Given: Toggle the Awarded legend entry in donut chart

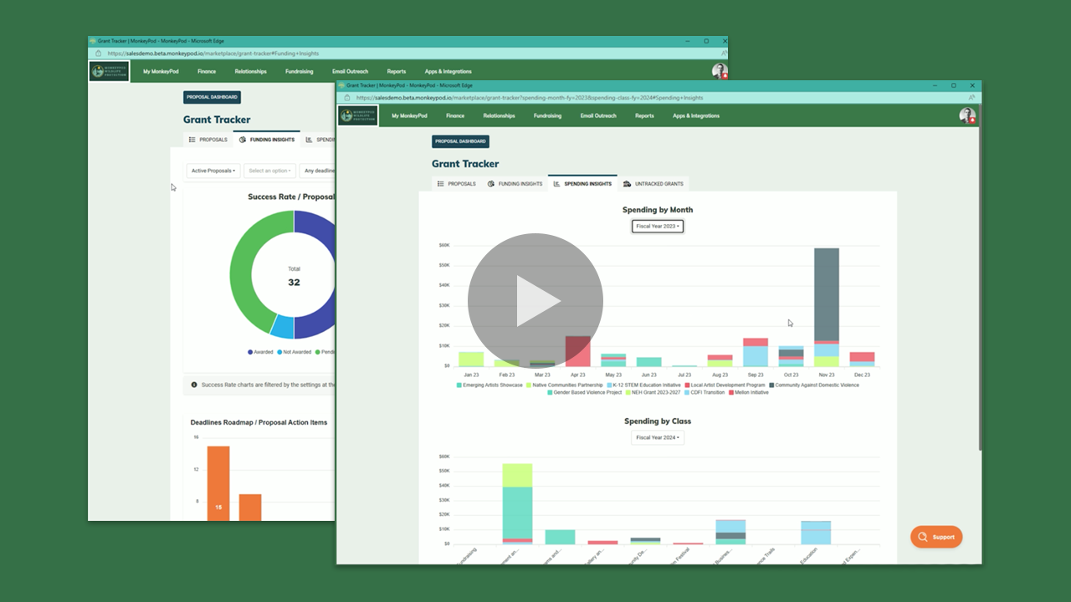Looking at the screenshot, I should (260, 352).
